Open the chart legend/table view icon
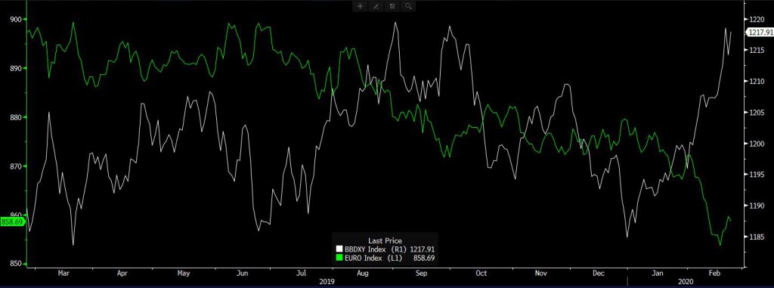 tap(392, 6)
